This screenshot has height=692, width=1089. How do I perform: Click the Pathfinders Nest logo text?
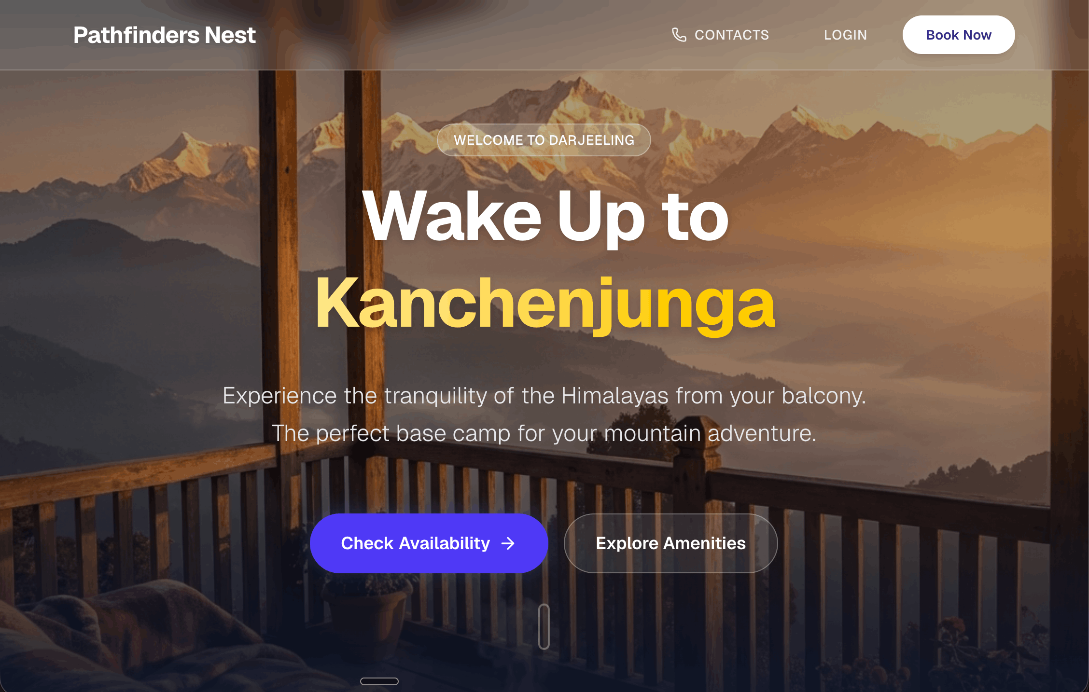pyautogui.click(x=164, y=35)
